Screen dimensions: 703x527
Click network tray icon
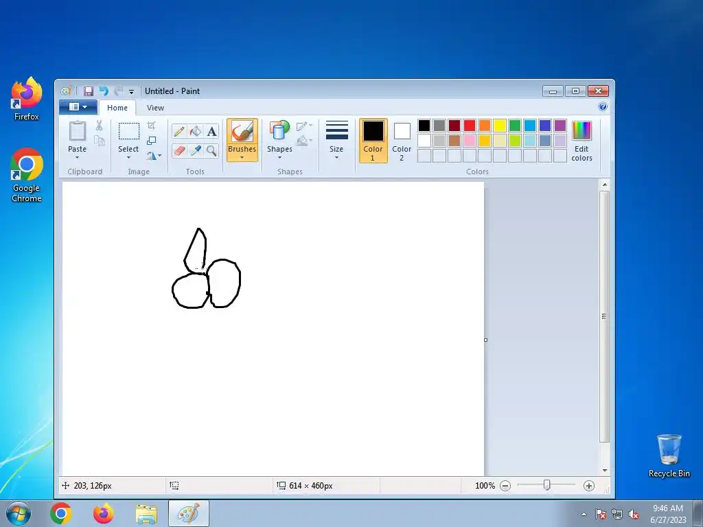[617, 515]
